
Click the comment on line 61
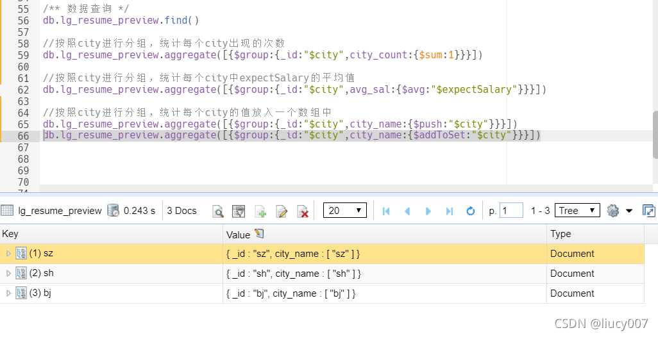(x=199, y=78)
